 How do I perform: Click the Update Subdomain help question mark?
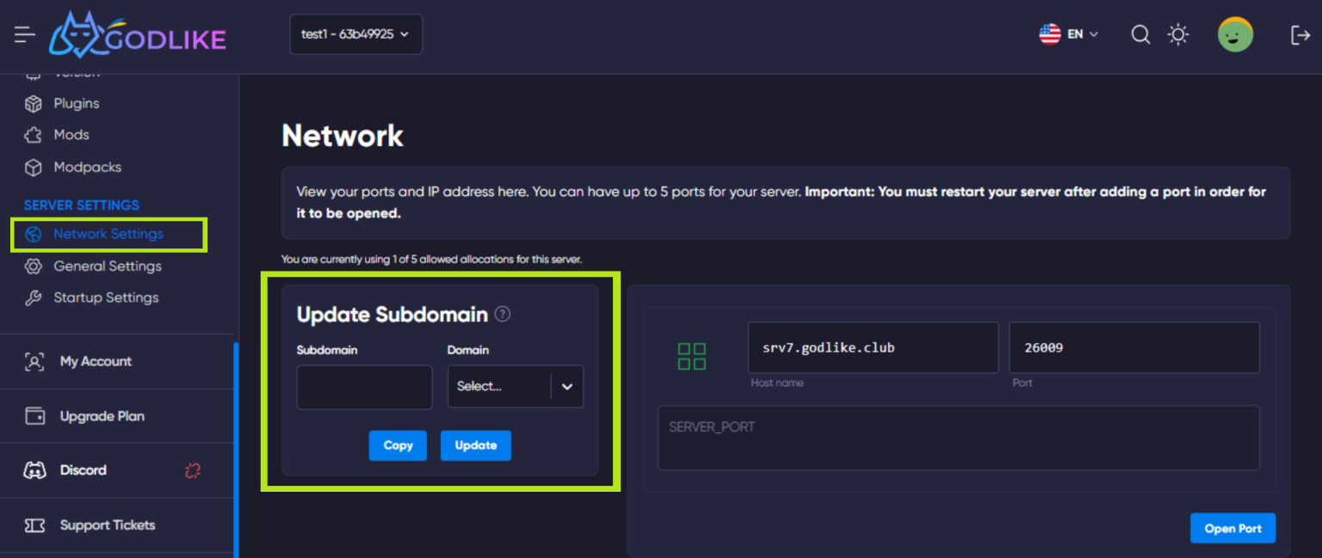pyautogui.click(x=502, y=314)
